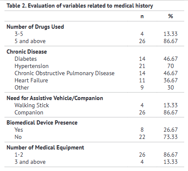188x171 pixels.
Task: Click the 'Chronic Disease' section heading
Action: [27, 52]
